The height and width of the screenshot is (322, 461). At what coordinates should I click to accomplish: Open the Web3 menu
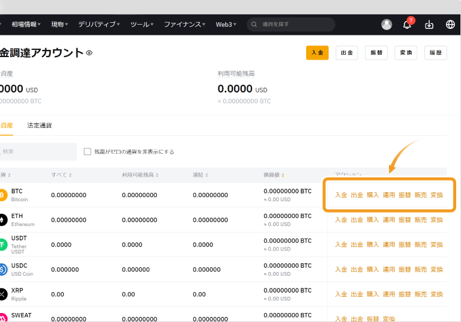point(226,25)
